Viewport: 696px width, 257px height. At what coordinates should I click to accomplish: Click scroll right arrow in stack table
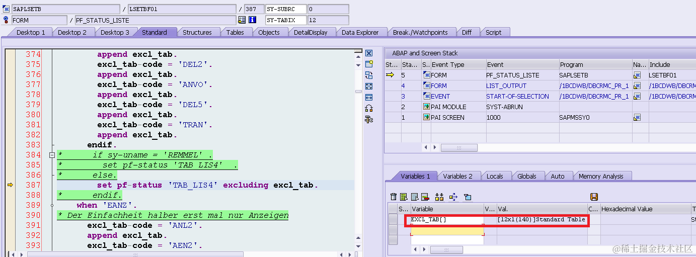click(436, 147)
